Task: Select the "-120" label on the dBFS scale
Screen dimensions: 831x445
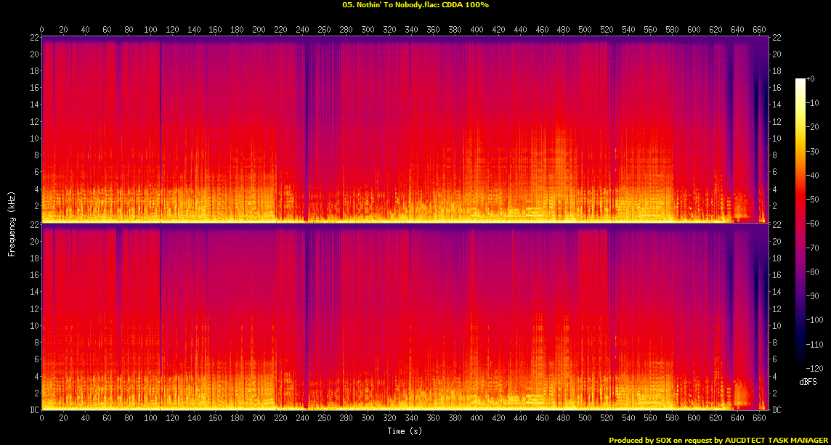Action: click(x=814, y=369)
